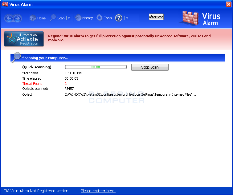233x195 pixels.
Task: Expand the Scan dropdown arrow
Action: pos(69,18)
